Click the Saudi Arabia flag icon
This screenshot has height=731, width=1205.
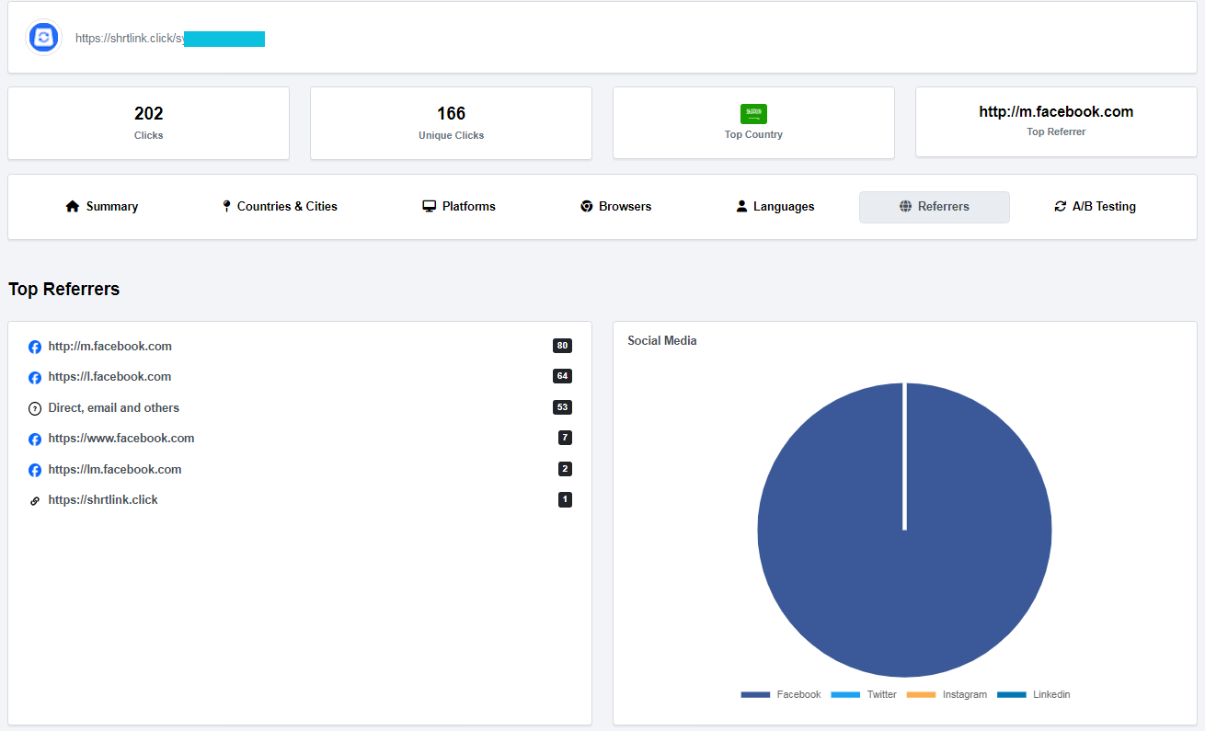753,114
